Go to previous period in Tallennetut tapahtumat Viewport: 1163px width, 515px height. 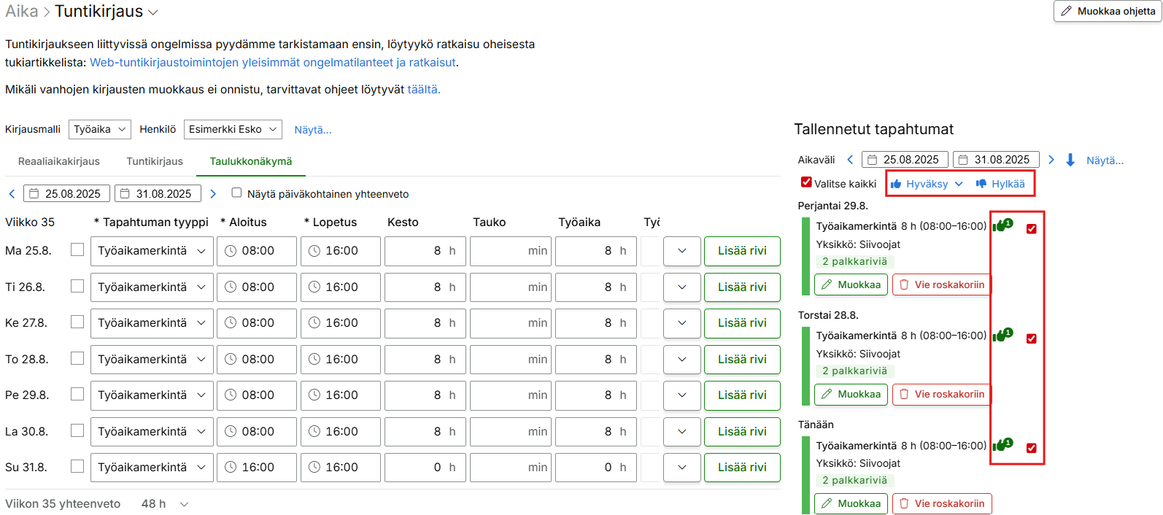pos(850,160)
